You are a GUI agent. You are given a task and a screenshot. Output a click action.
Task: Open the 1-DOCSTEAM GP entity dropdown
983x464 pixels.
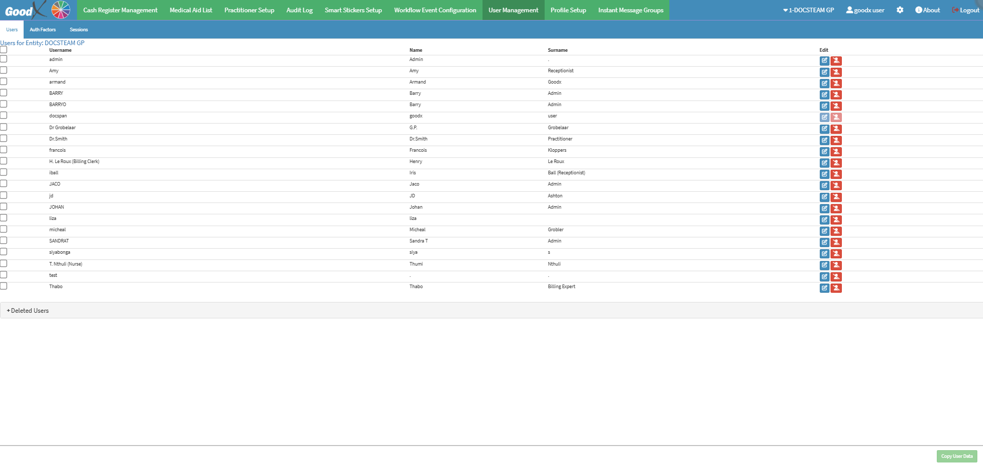(x=808, y=10)
